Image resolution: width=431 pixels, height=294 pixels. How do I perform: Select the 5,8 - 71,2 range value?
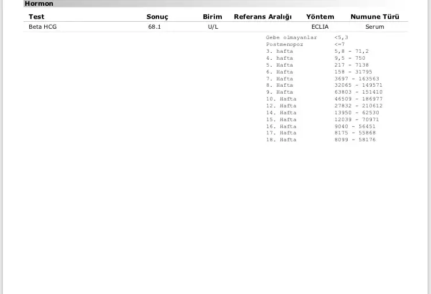pos(351,51)
